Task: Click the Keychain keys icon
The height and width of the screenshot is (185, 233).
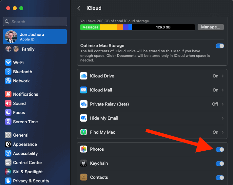Action: 84,163
